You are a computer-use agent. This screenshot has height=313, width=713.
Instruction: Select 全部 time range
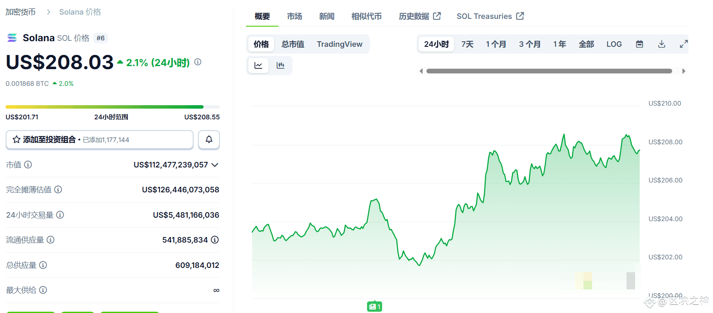[586, 44]
